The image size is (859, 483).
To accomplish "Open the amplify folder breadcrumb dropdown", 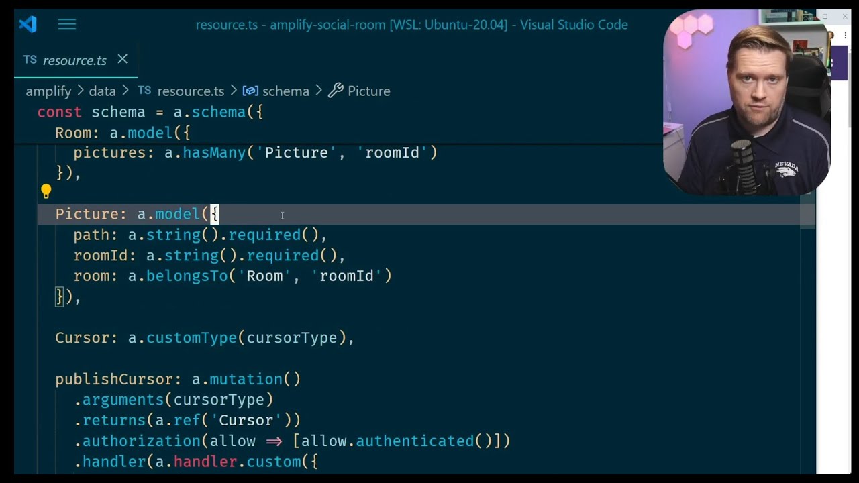I will (x=48, y=91).
